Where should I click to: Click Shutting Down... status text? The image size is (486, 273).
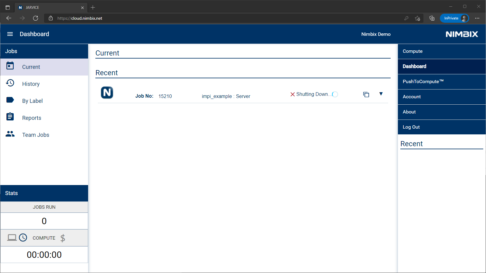click(x=314, y=94)
